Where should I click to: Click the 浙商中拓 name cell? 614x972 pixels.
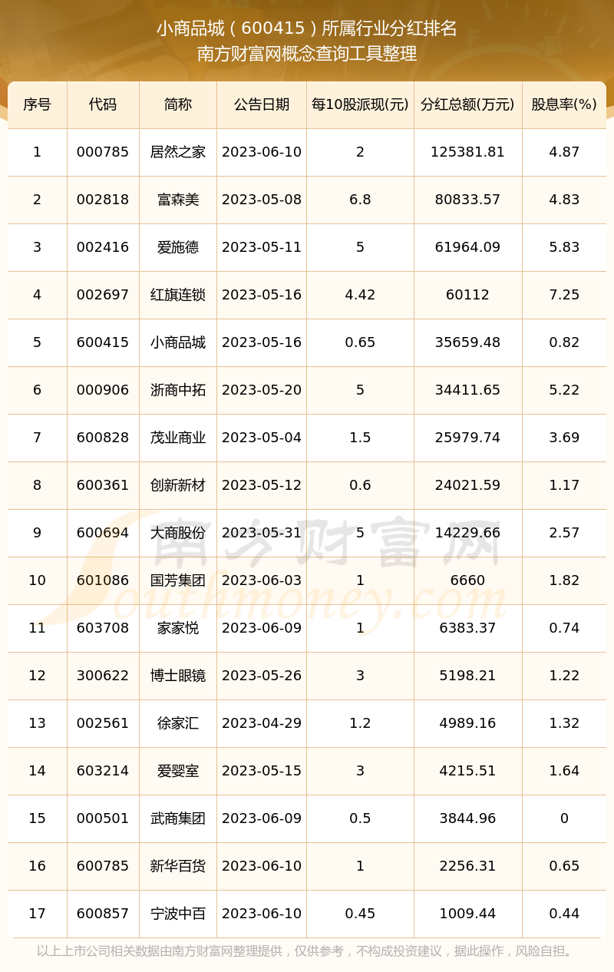pyautogui.click(x=178, y=390)
